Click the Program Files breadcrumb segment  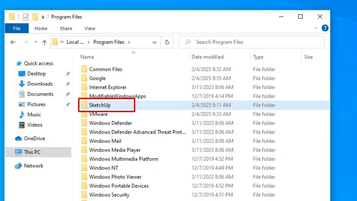click(x=108, y=42)
